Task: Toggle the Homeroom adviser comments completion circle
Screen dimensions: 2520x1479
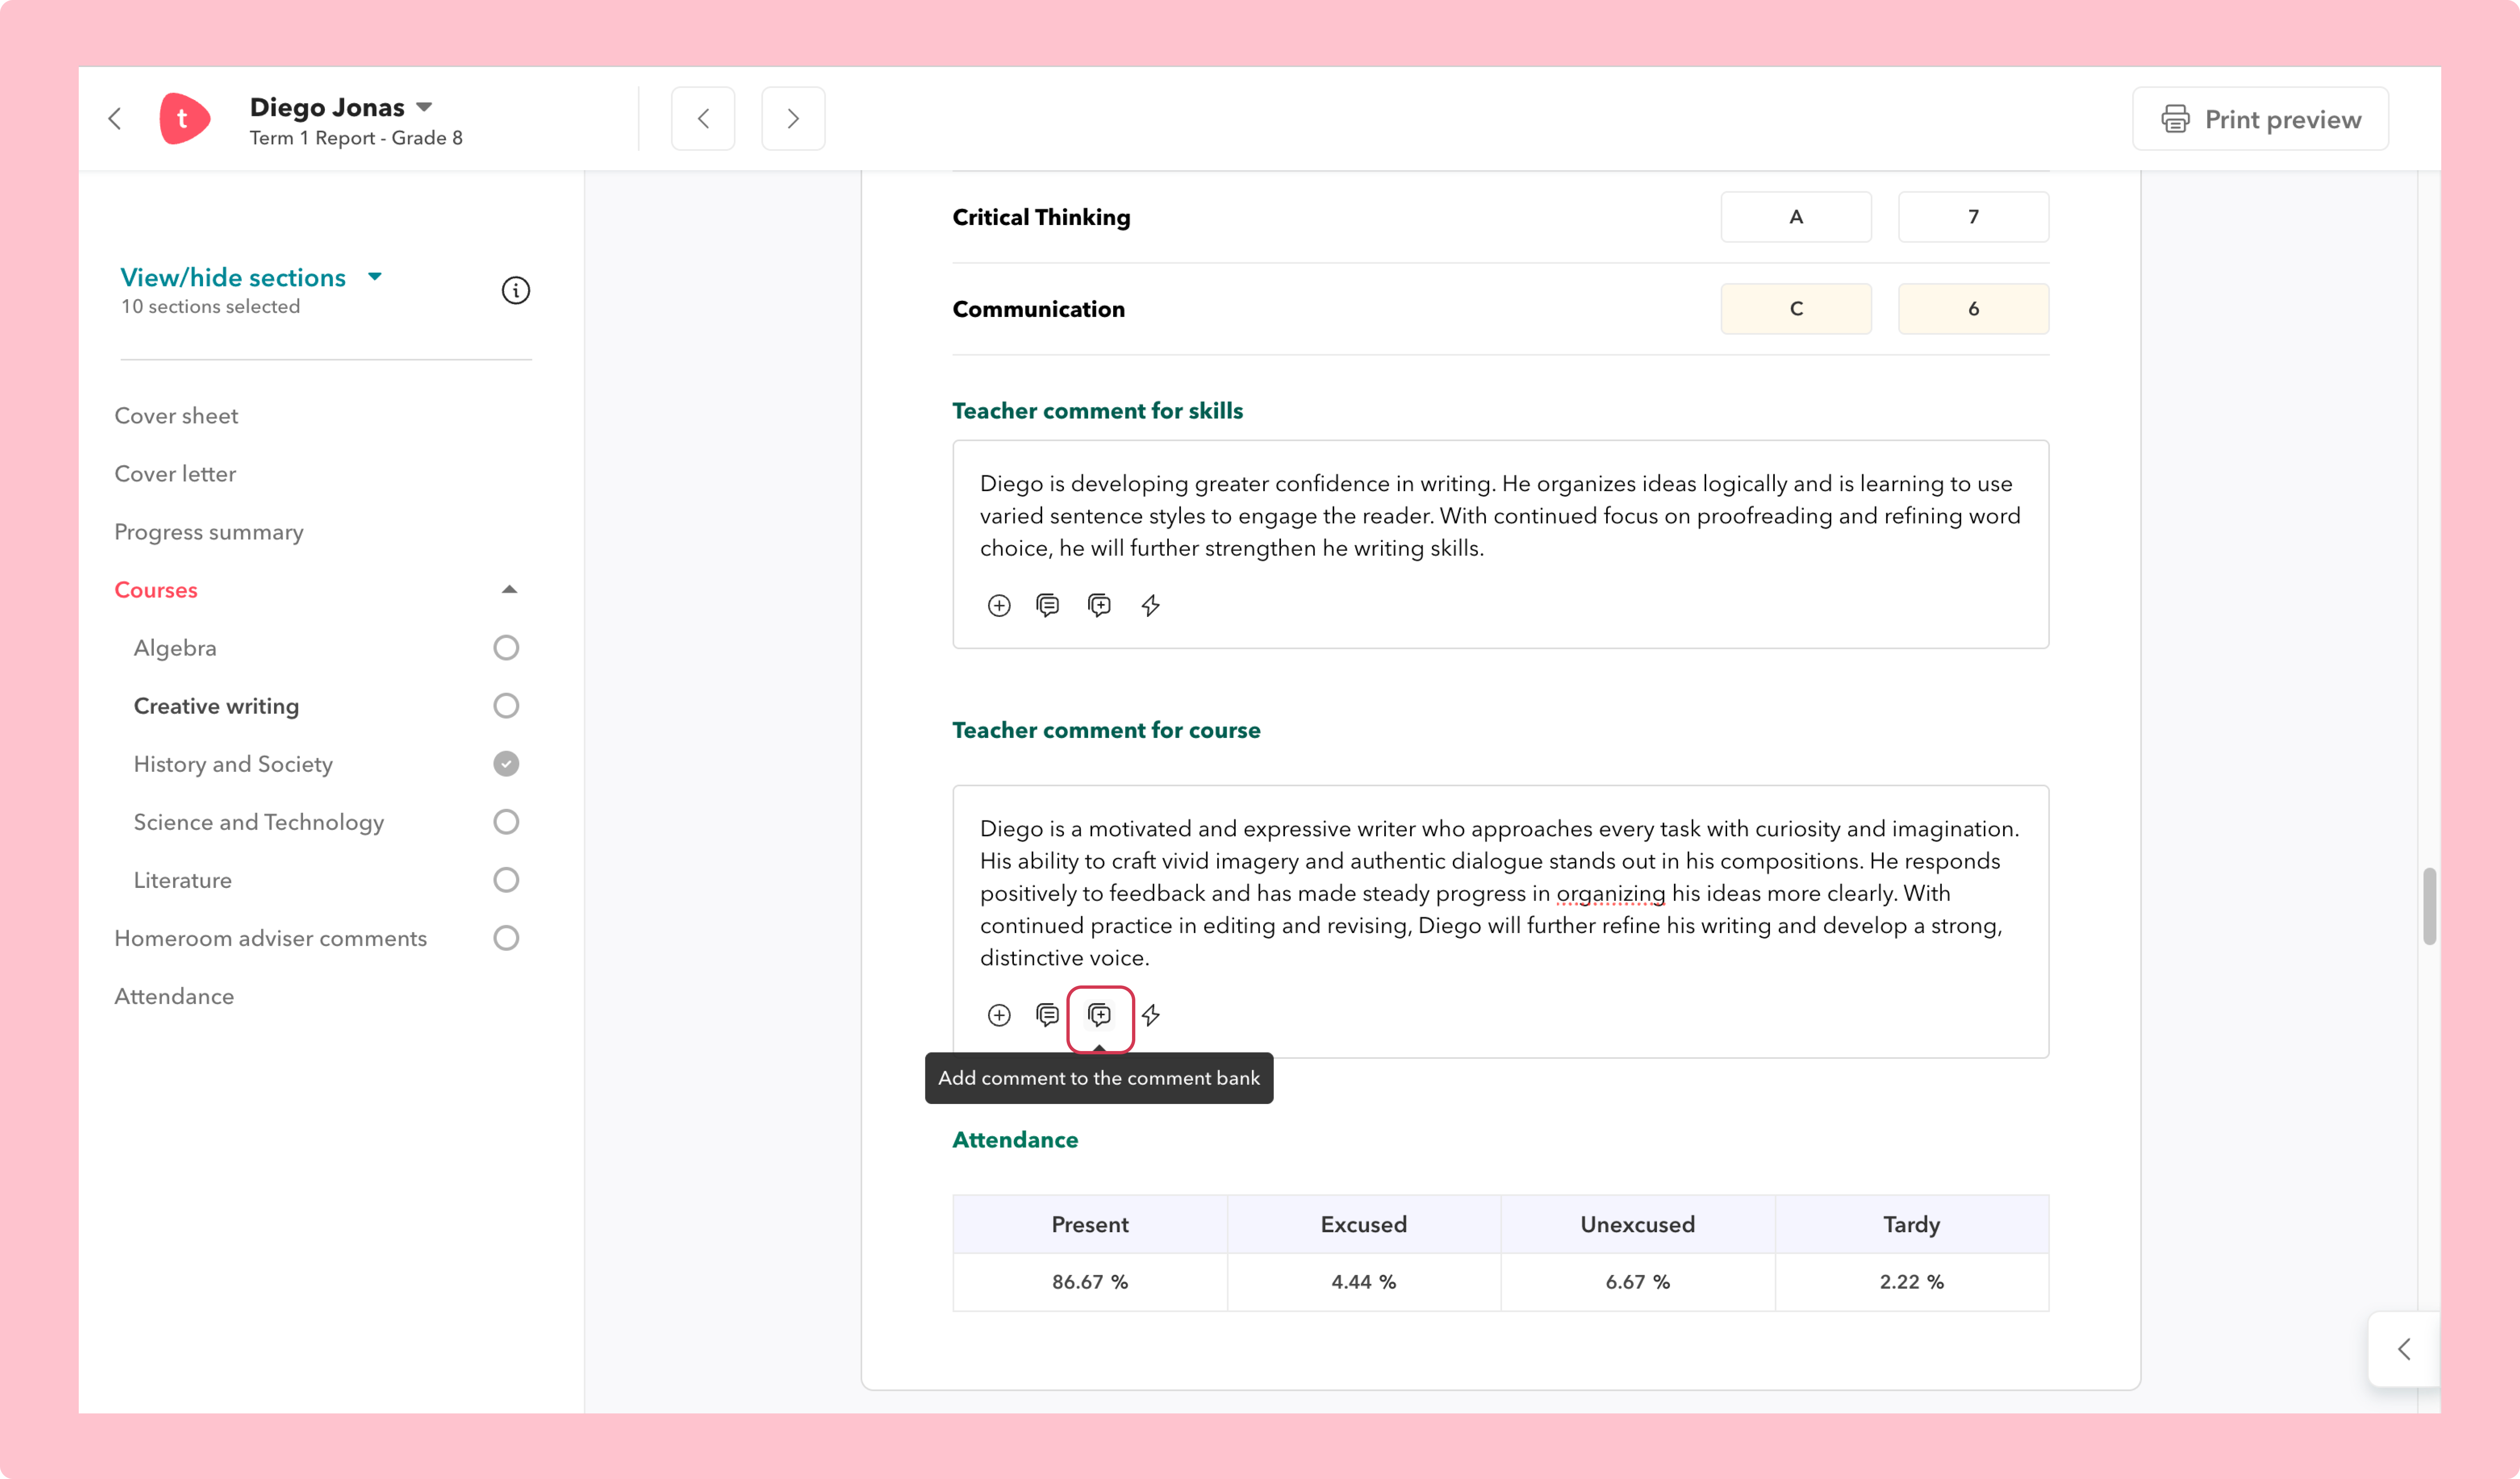Action: point(506,937)
